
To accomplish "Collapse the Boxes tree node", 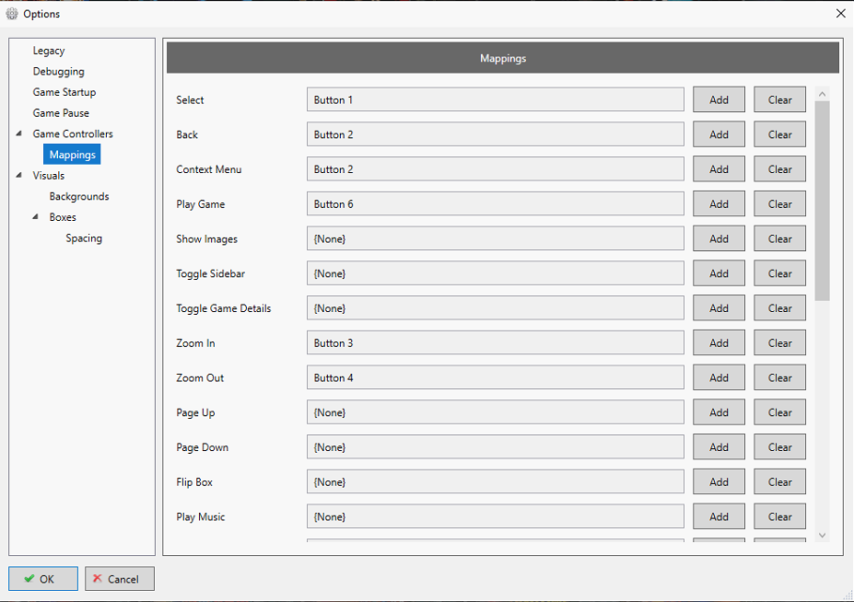I will 36,217.
